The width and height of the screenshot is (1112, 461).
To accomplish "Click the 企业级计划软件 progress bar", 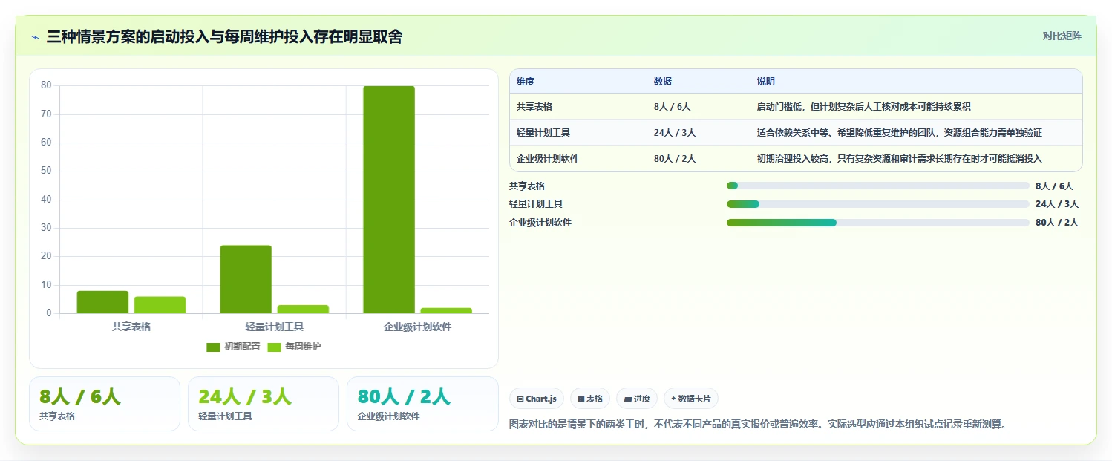I will [878, 223].
